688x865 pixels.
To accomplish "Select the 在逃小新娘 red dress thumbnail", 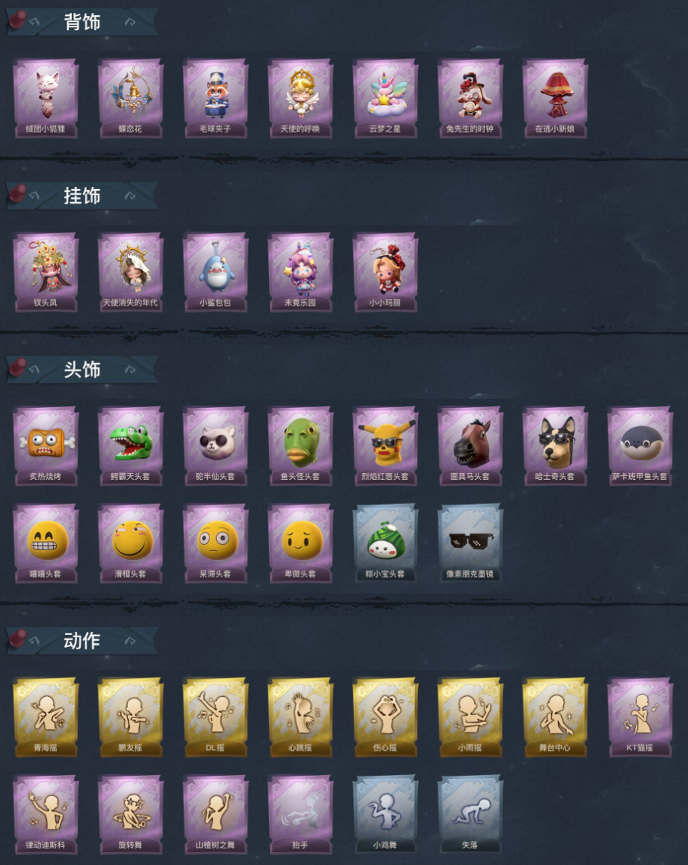I will pyautogui.click(x=555, y=98).
